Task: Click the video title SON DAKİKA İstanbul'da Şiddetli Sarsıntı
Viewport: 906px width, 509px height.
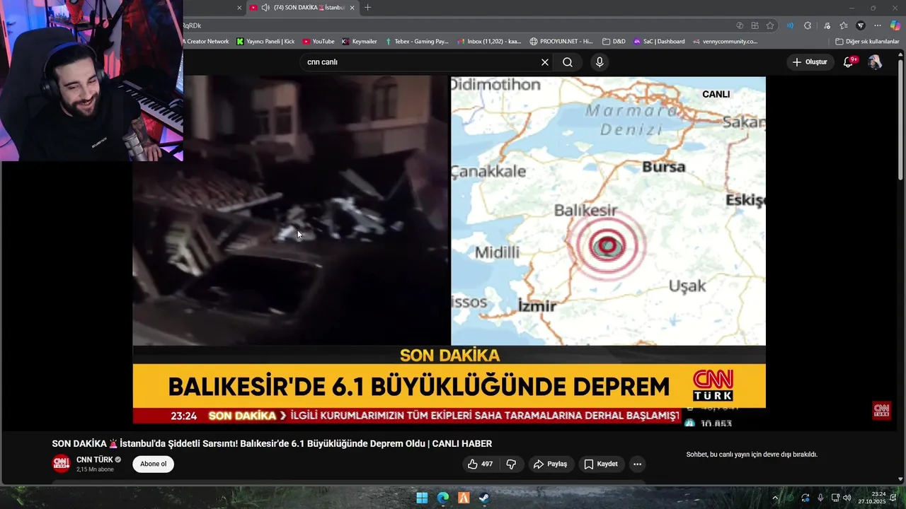Action: pyautogui.click(x=272, y=444)
